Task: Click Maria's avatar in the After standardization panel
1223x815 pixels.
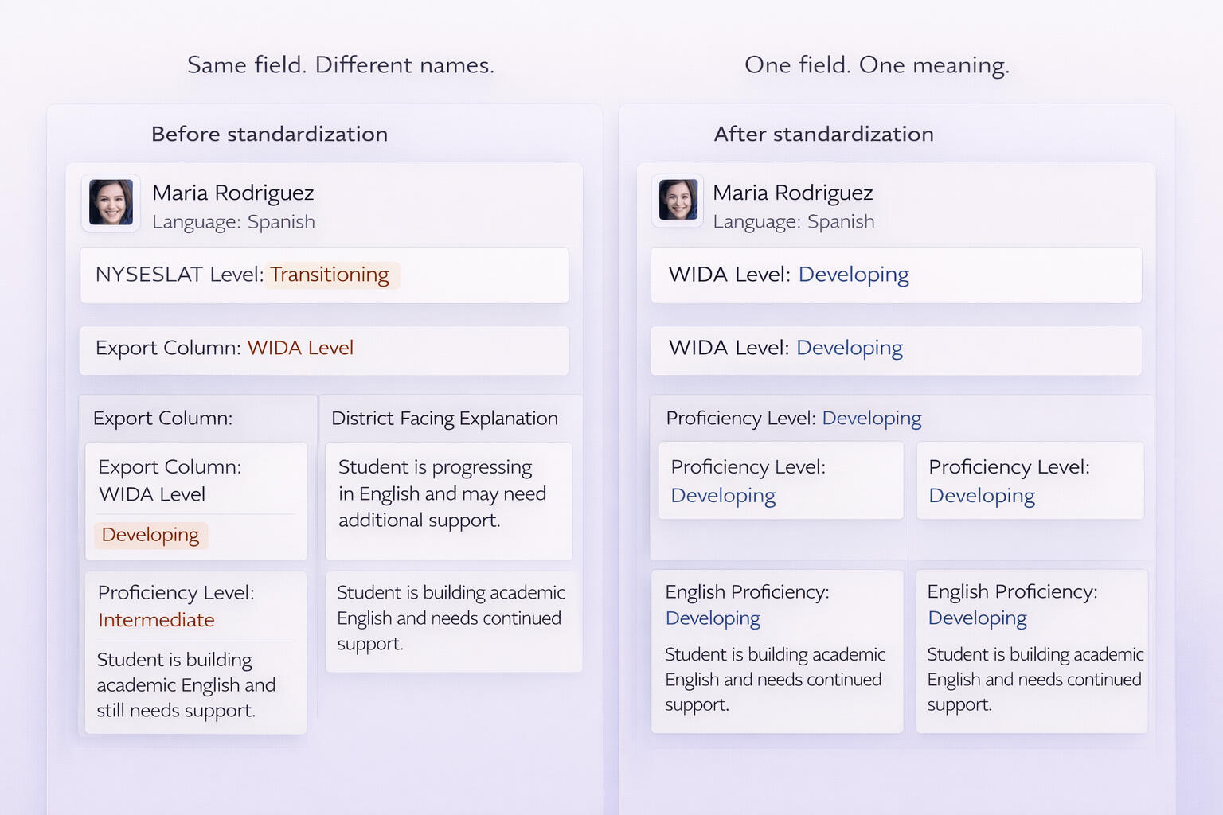Action: (x=678, y=200)
